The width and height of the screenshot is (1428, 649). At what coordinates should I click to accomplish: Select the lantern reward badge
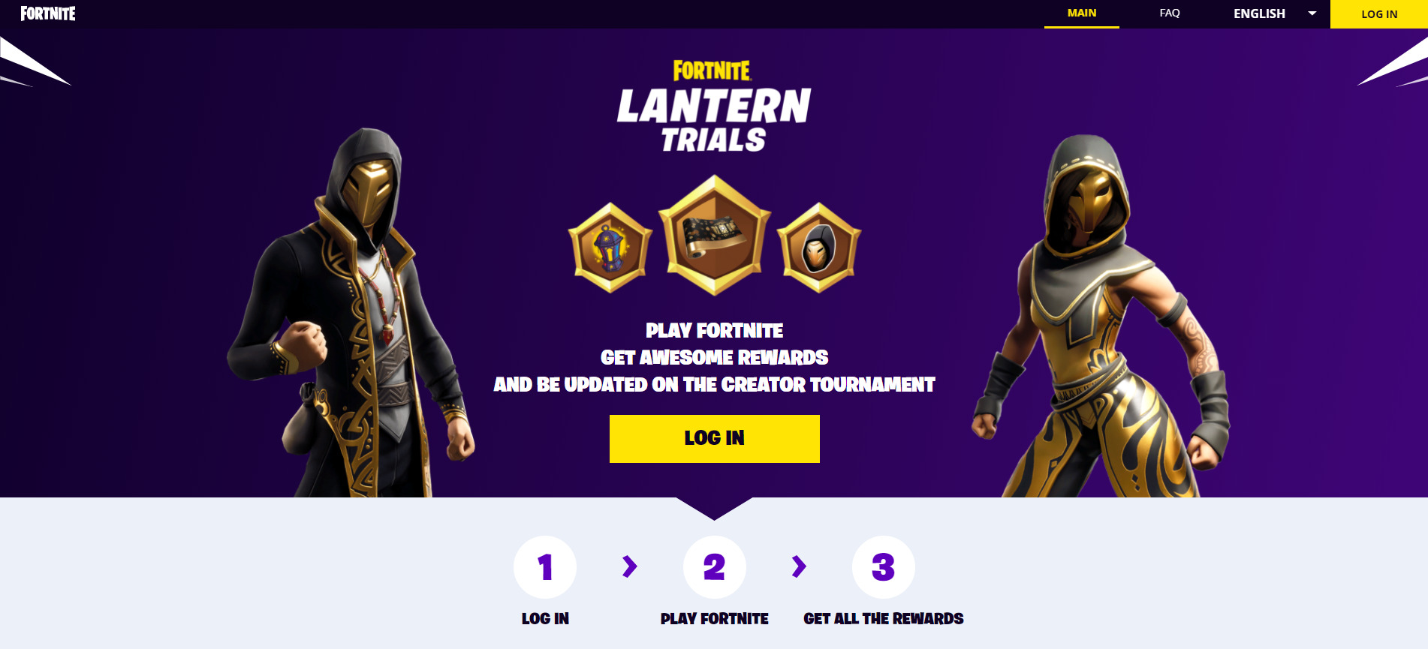click(x=610, y=248)
